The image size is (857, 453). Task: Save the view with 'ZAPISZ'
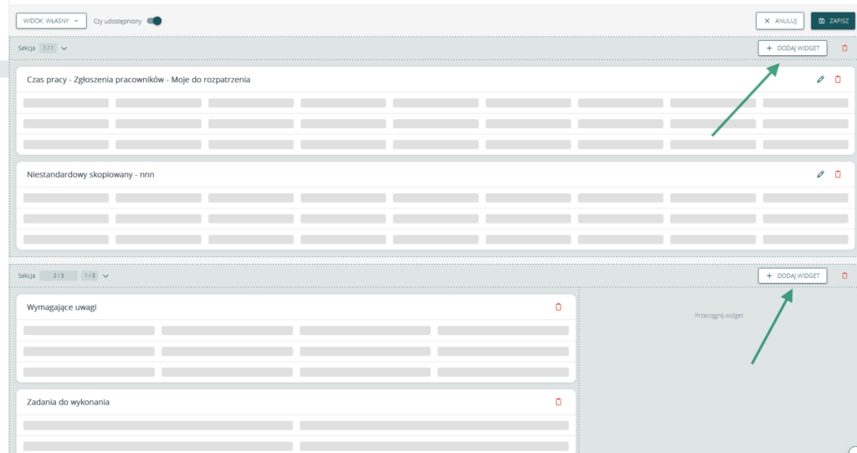coord(833,21)
